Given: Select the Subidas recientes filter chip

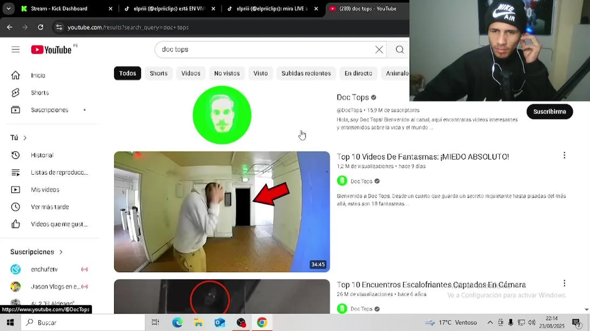Looking at the screenshot, I should point(306,73).
